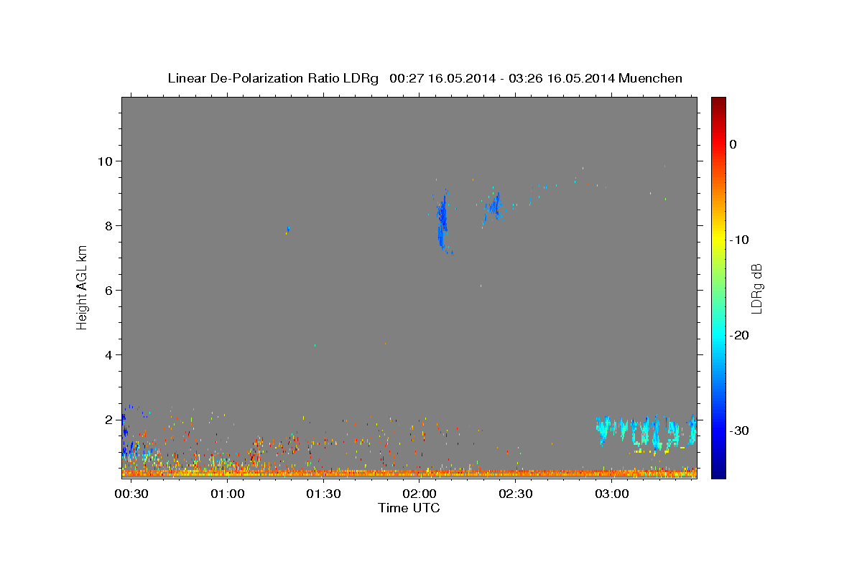Click the '-10' colorbar tick label
Screen dimensions: 862x574
739,240
